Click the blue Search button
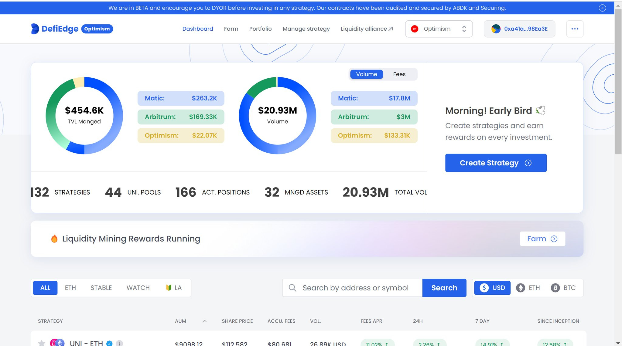 [x=444, y=288]
